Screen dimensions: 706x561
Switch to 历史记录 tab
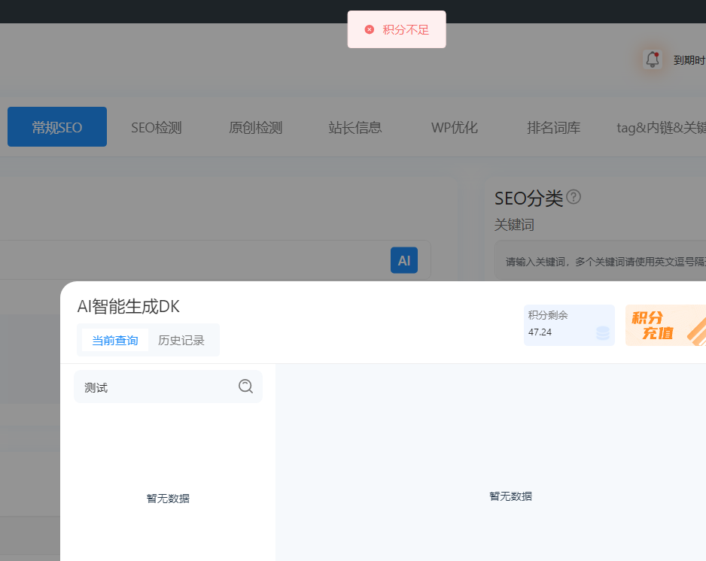click(181, 340)
